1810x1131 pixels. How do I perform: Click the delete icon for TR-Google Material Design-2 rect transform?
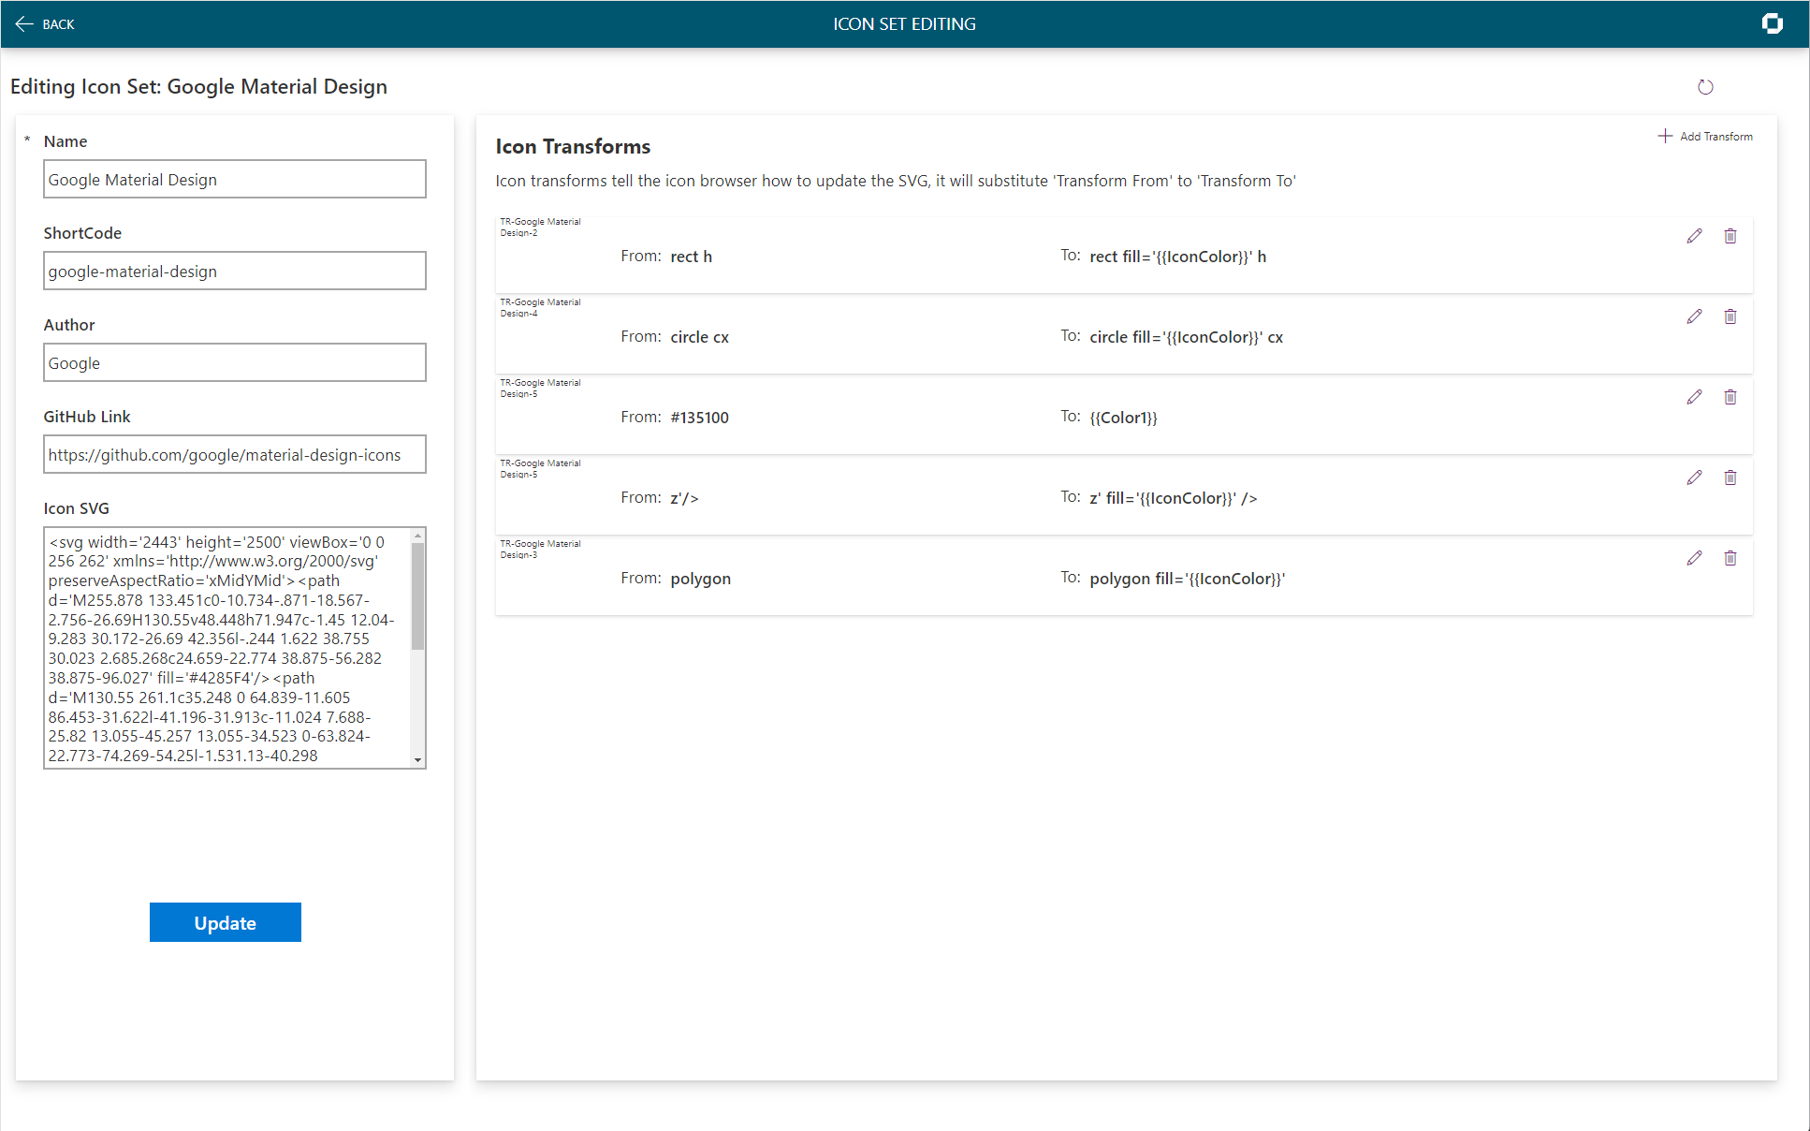[x=1730, y=236]
